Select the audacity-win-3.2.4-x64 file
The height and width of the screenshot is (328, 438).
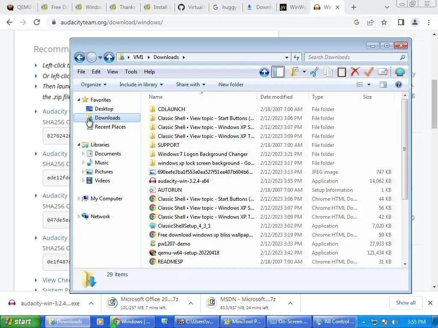[x=183, y=181]
